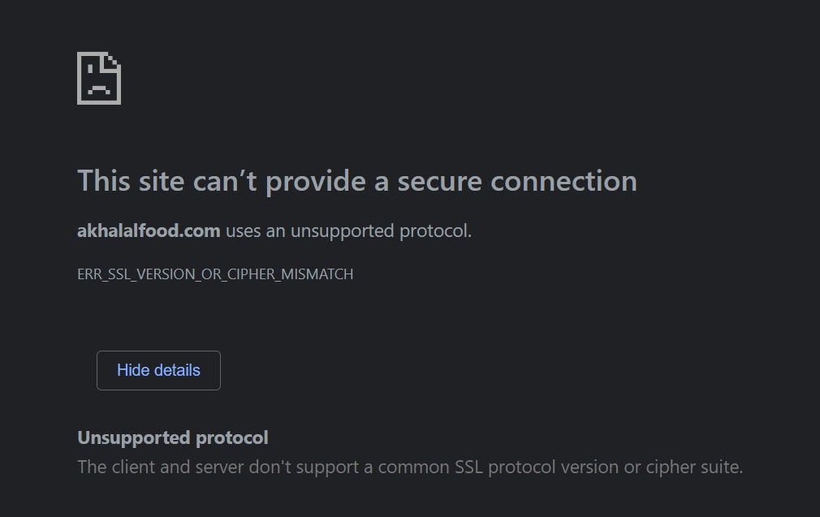Click "secure connection" in the main heading

[515, 181]
